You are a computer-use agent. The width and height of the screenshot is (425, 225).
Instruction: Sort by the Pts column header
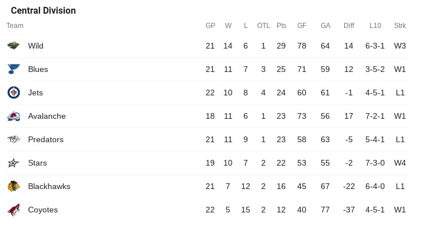coord(281,26)
